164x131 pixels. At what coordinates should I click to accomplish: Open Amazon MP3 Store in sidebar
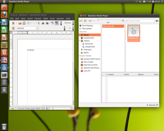click(92, 59)
